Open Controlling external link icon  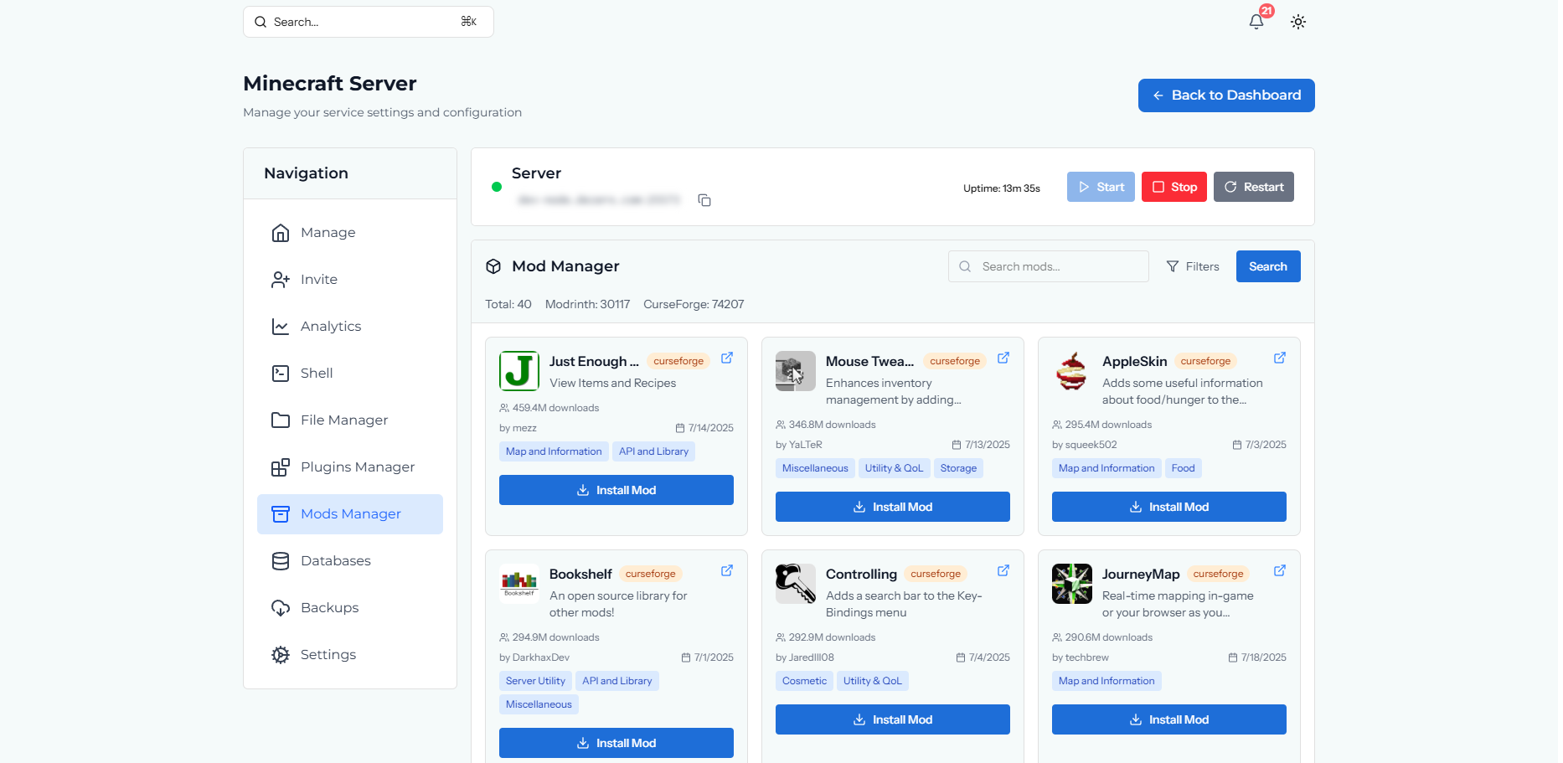click(x=1003, y=570)
